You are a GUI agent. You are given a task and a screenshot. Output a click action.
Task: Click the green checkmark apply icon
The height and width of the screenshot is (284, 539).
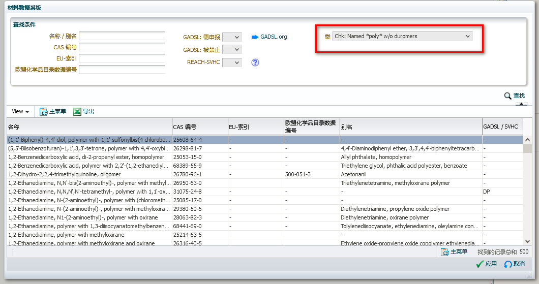tap(480, 264)
